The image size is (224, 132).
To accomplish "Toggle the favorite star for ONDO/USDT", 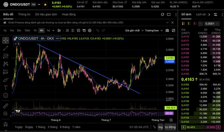I will (x=45, y=5).
